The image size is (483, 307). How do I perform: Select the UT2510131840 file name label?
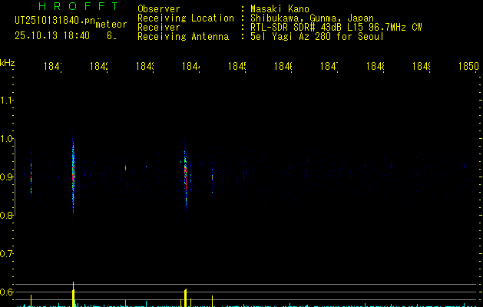pos(55,20)
